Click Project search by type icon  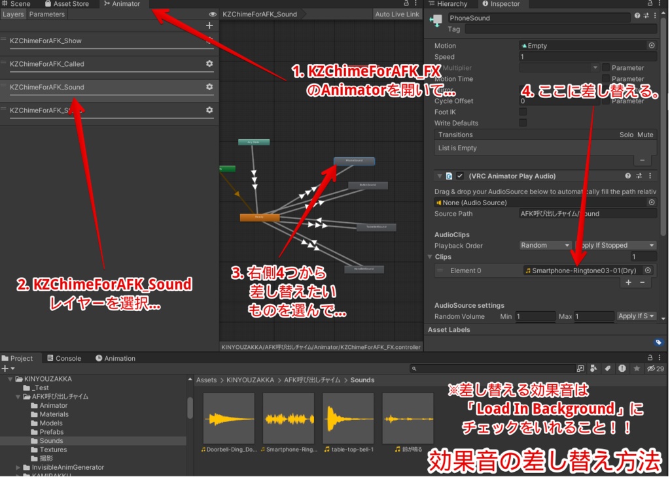point(593,369)
